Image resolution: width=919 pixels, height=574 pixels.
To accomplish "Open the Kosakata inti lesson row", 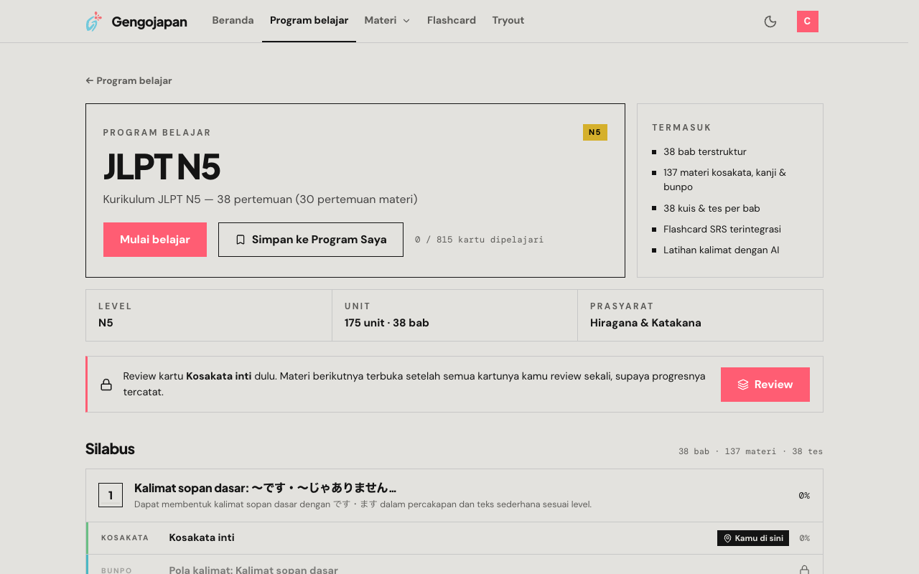I will point(454,538).
